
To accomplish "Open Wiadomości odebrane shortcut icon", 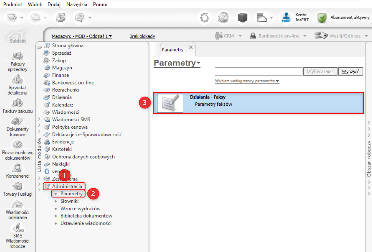I will point(17,204).
